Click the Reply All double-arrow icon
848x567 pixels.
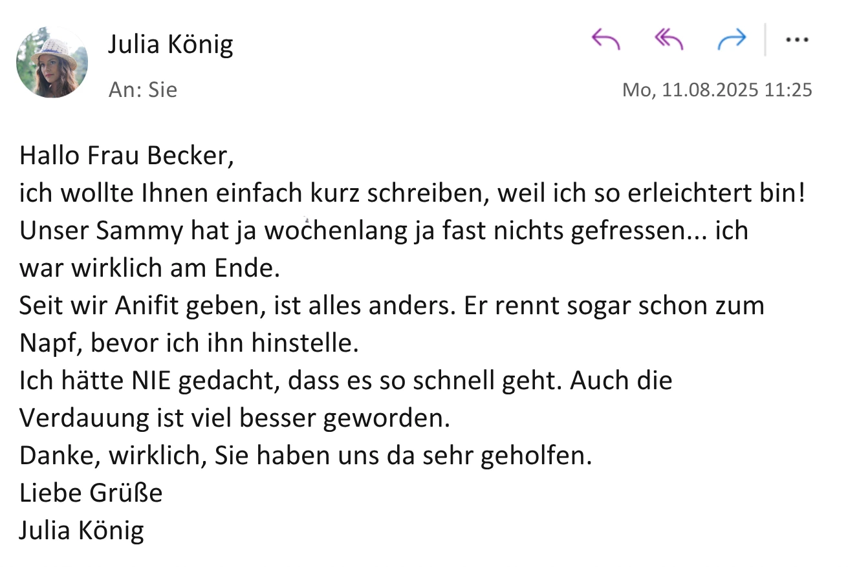point(669,40)
